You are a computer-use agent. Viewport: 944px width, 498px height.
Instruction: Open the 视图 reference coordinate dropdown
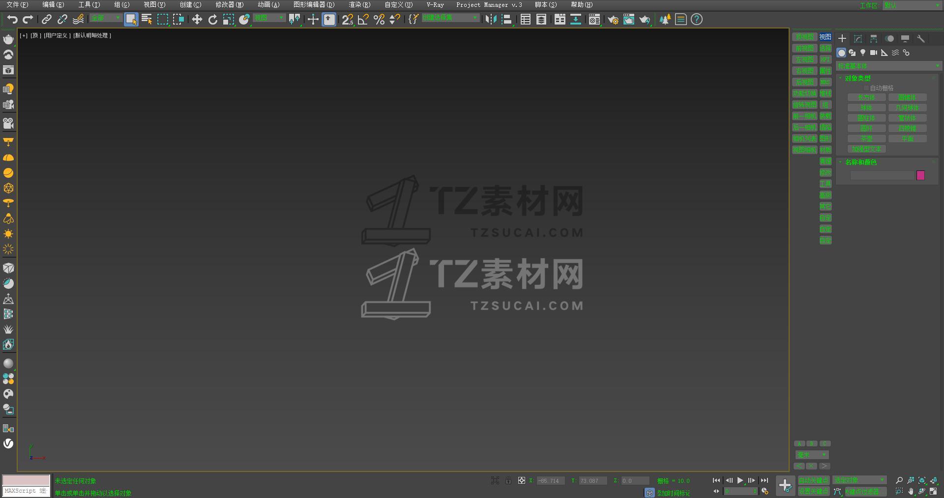(x=269, y=18)
